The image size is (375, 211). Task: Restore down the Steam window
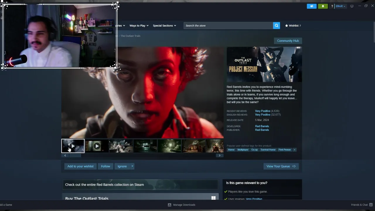tap(366, 6)
